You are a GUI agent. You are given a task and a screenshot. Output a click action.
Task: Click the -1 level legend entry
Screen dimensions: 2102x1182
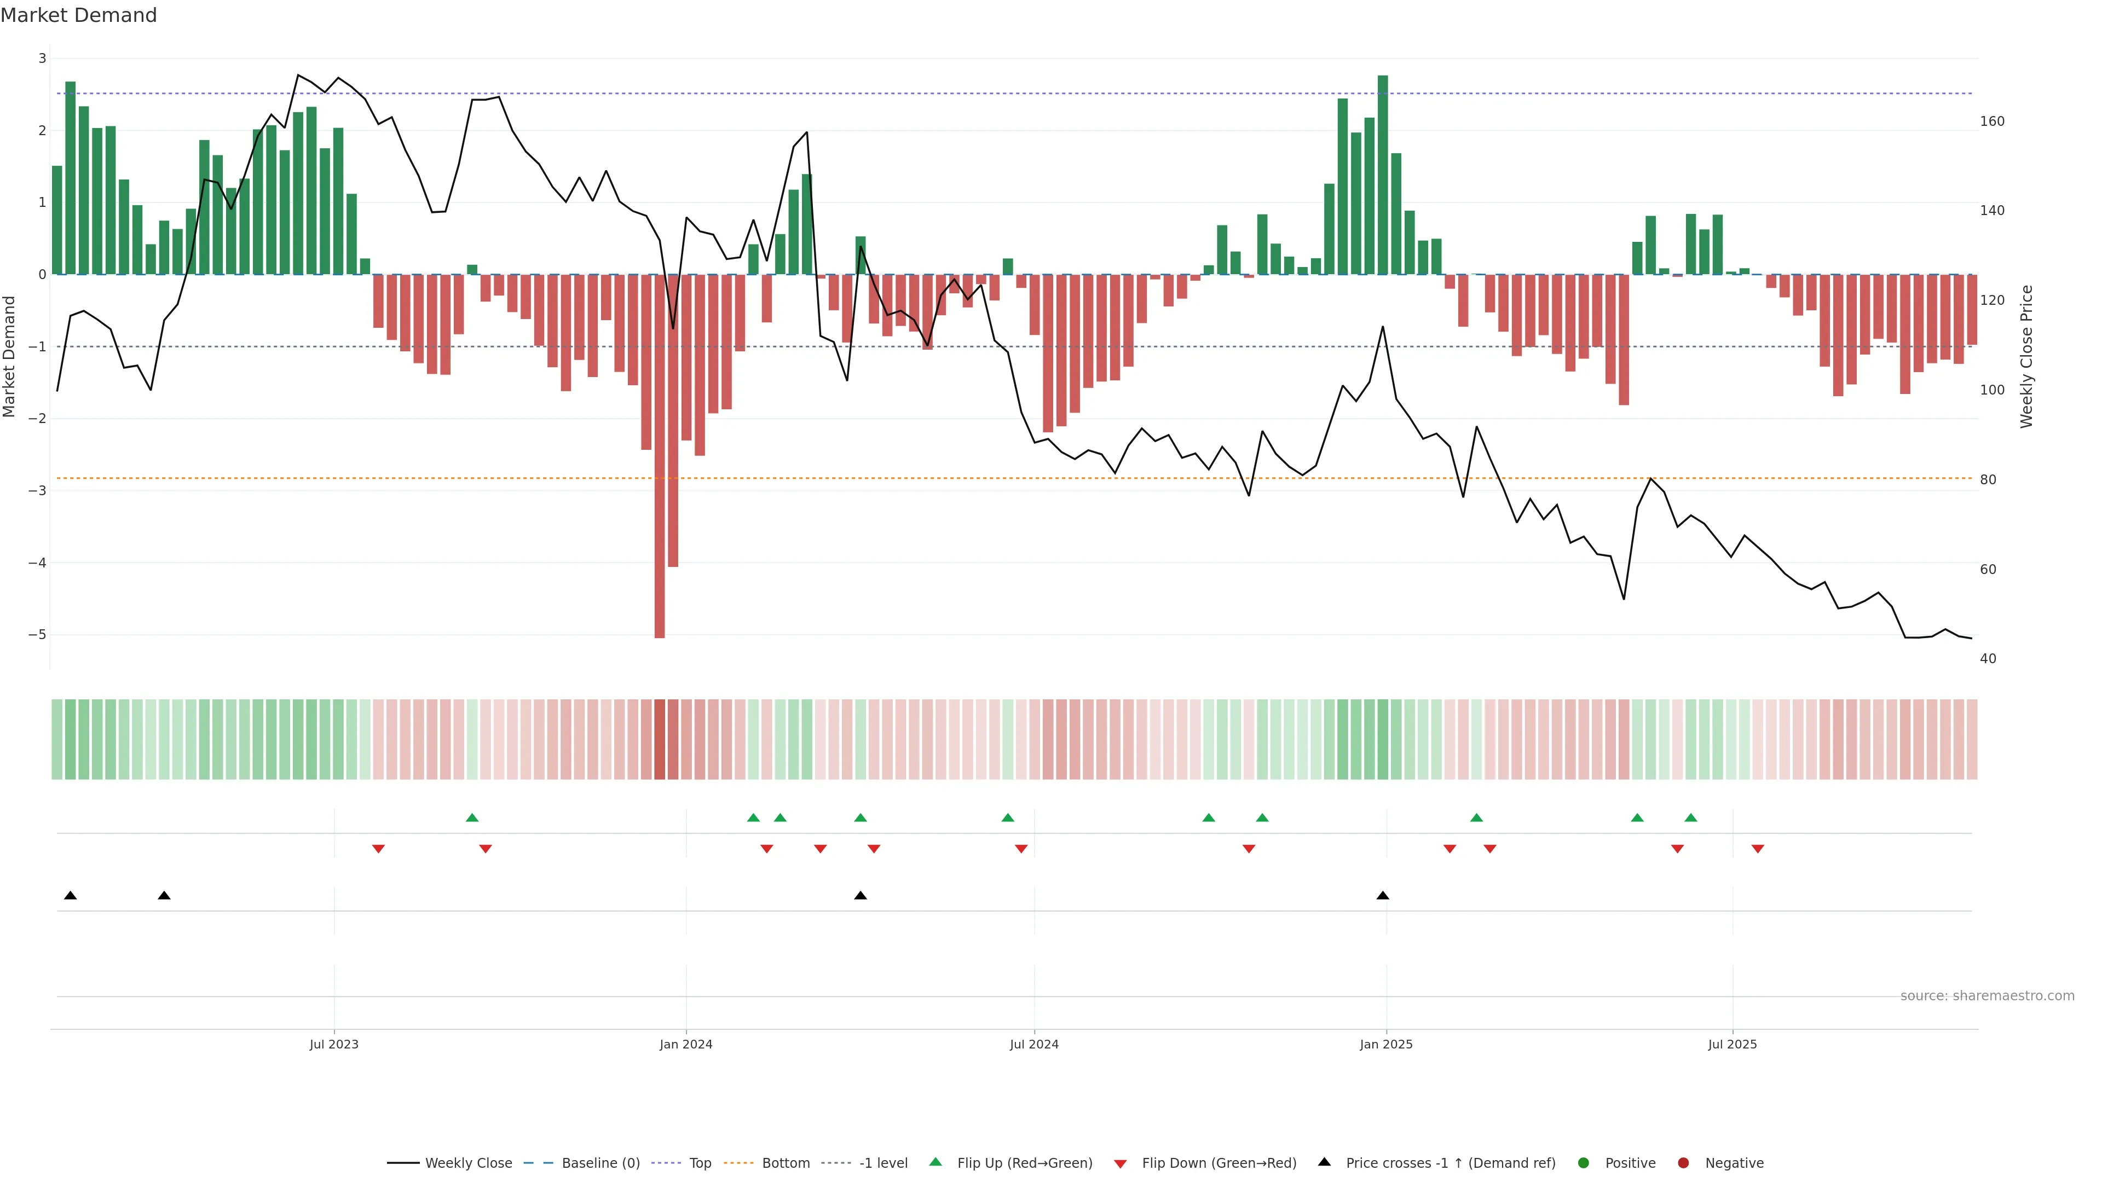883,1163
